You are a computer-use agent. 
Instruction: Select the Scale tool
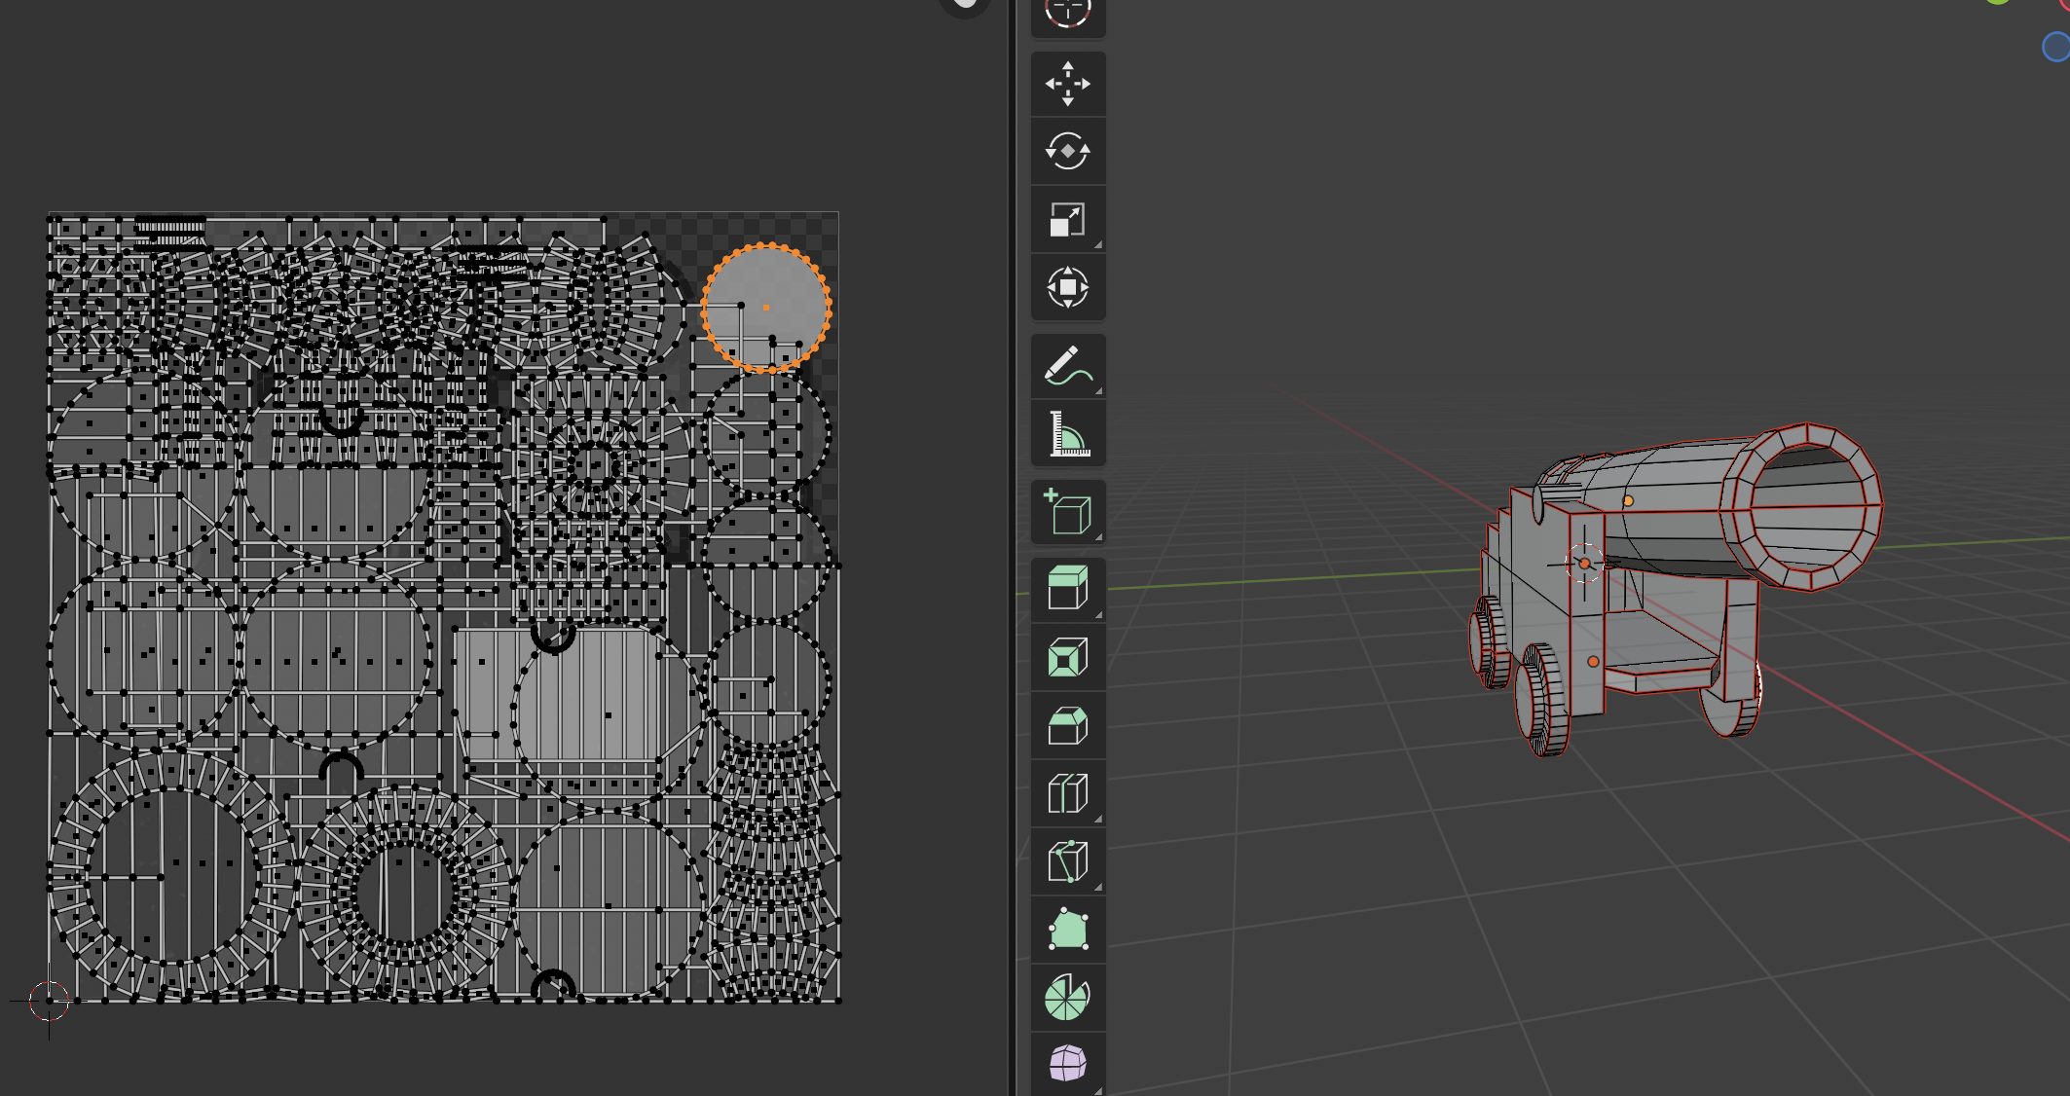point(1068,220)
